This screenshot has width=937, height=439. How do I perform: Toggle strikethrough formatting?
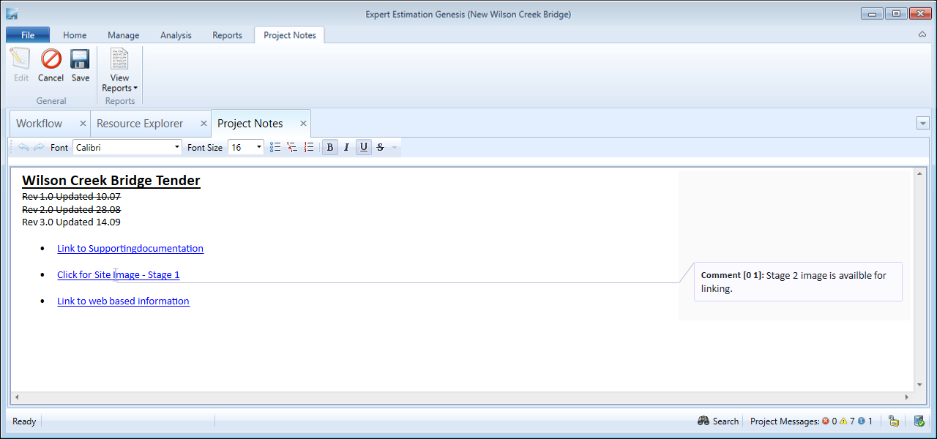click(380, 147)
